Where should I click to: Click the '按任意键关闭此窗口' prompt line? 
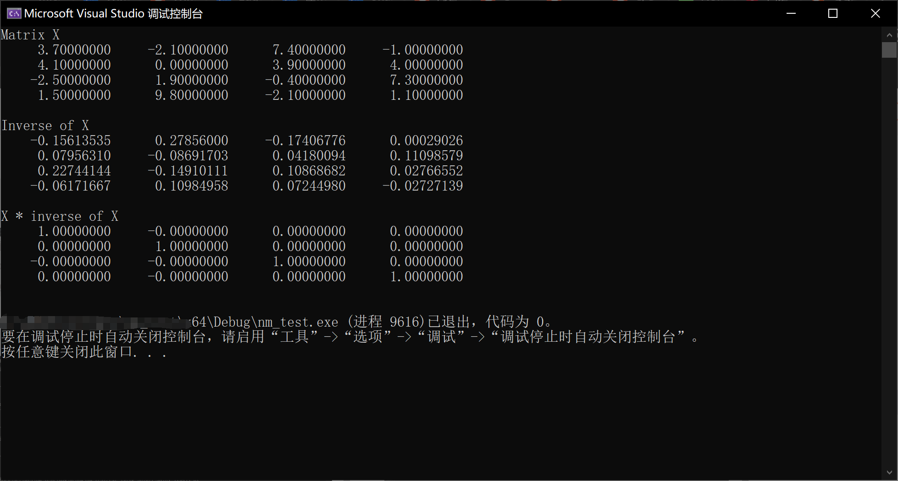83,352
